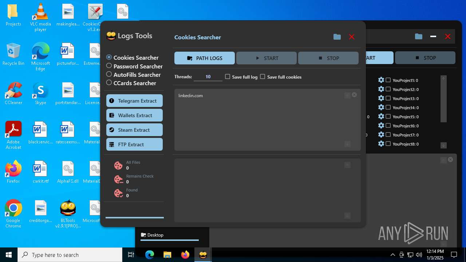Open Adobe Acrobat desktop icon

(x=13, y=135)
